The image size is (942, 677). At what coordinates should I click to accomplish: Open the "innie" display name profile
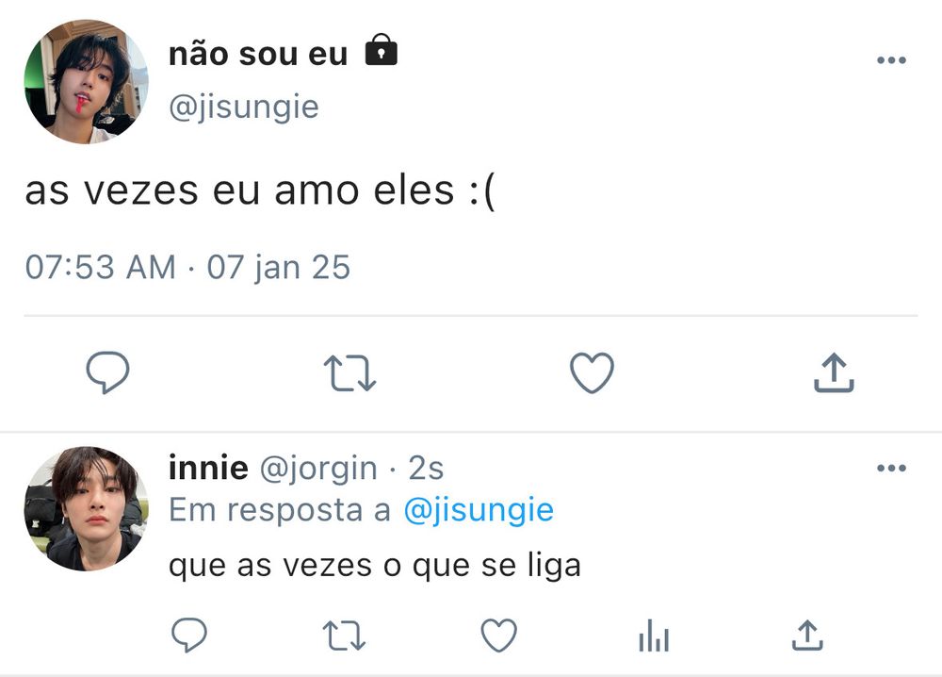click(208, 467)
